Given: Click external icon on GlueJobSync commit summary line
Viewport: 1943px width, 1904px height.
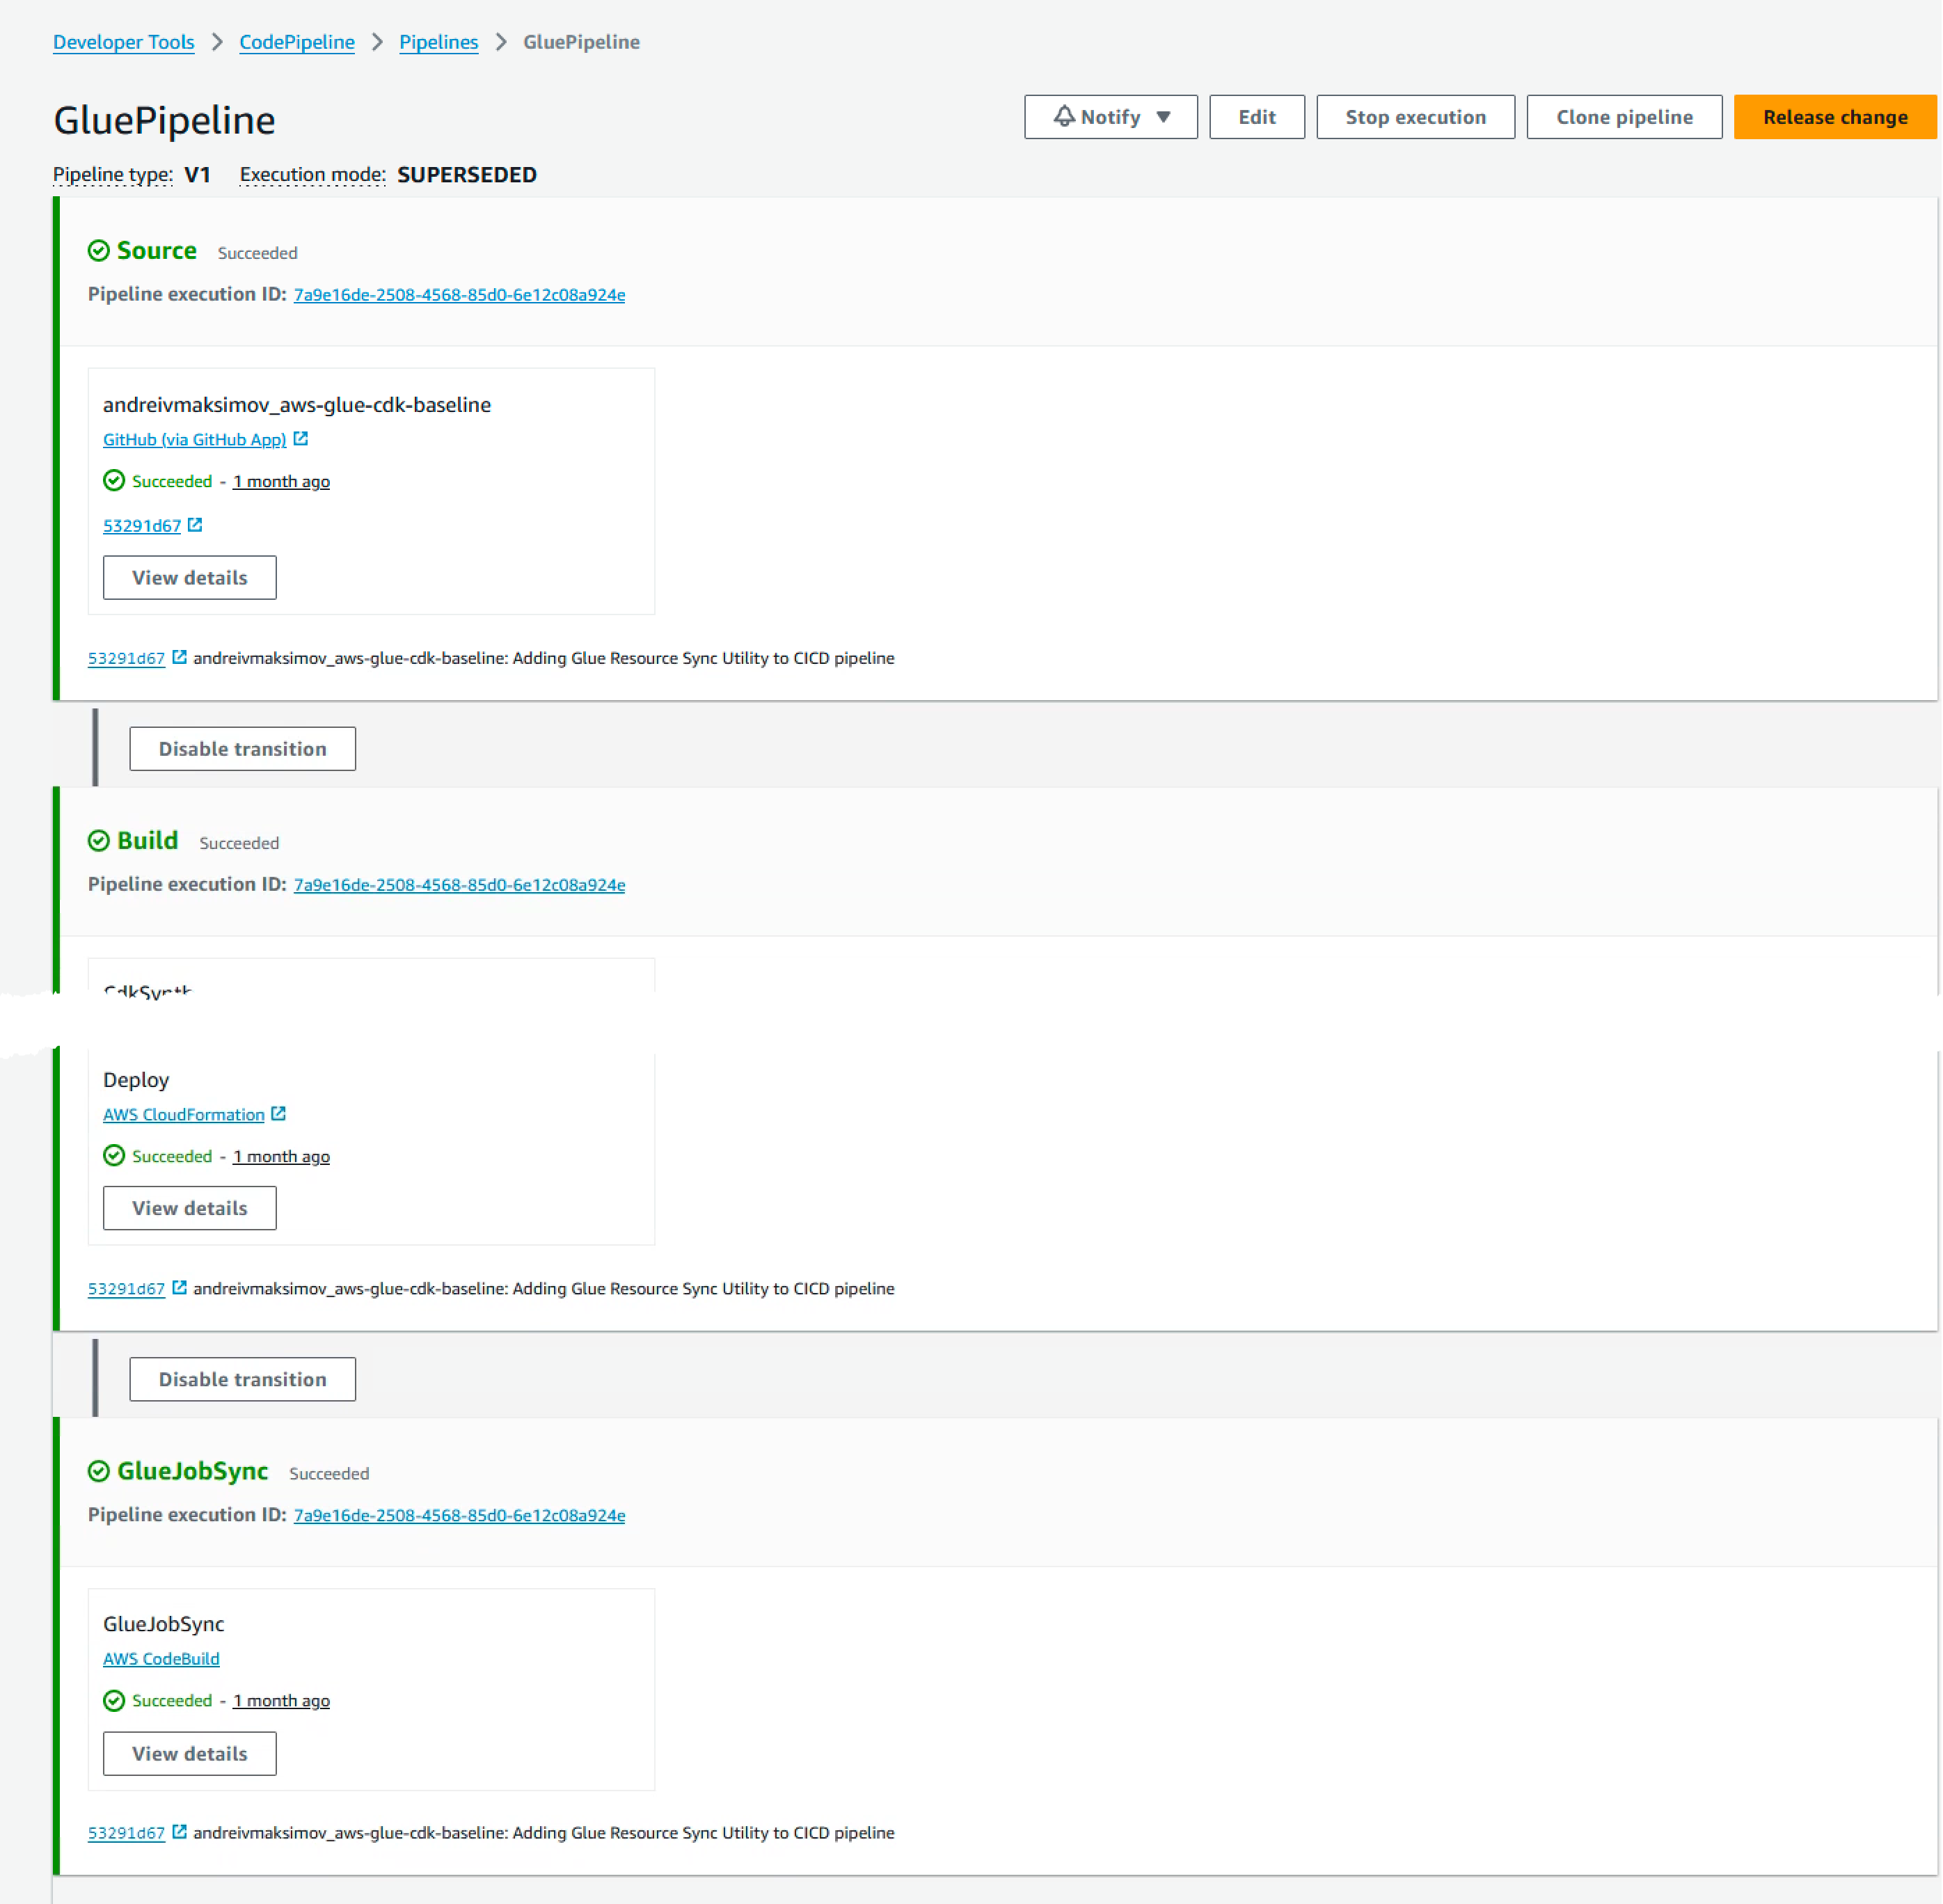Looking at the screenshot, I should pyautogui.click(x=179, y=1832).
